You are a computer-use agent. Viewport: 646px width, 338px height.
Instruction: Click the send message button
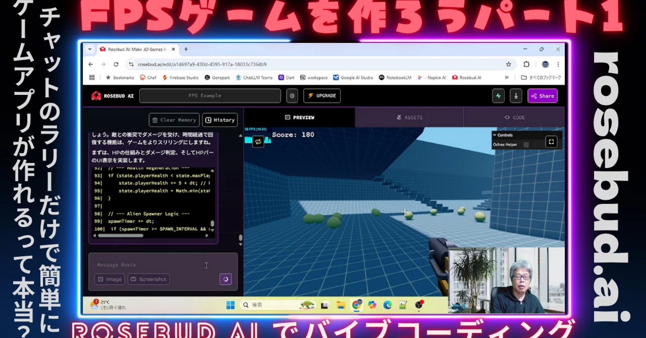tap(226, 279)
